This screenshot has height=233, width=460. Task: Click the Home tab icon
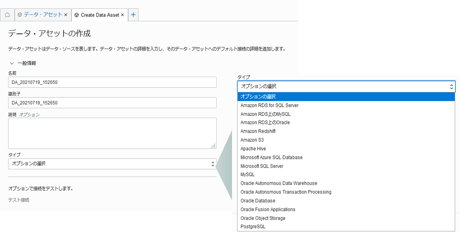(7, 15)
